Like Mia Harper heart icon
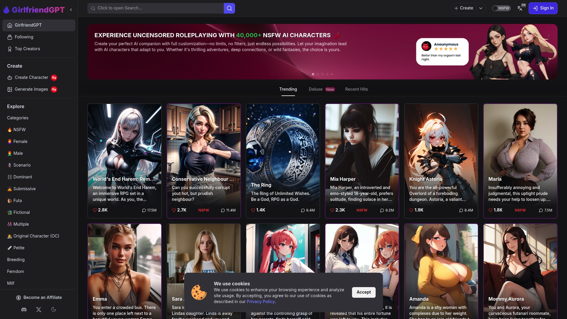 pyautogui.click(x=332, y=210)
